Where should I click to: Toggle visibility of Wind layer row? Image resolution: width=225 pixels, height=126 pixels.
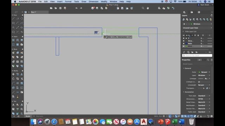[x=184, y=46]
